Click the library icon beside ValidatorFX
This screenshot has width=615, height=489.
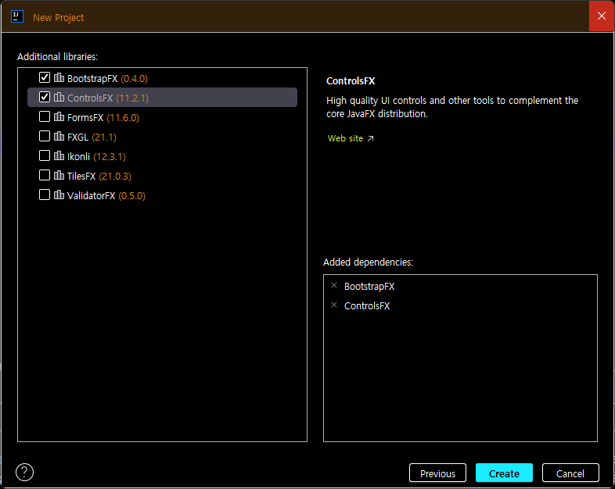(59, 195)
